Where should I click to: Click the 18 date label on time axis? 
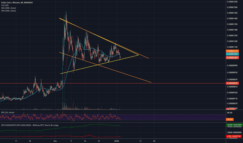click(30, 141)
